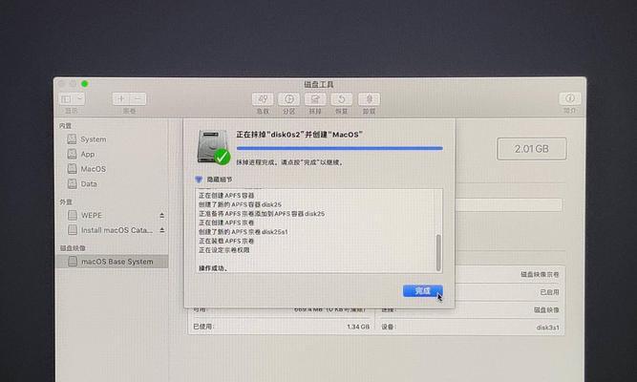Screen dimensions: 637x382
Task: Select the System volume in sidebar
Action: point(112,139)
